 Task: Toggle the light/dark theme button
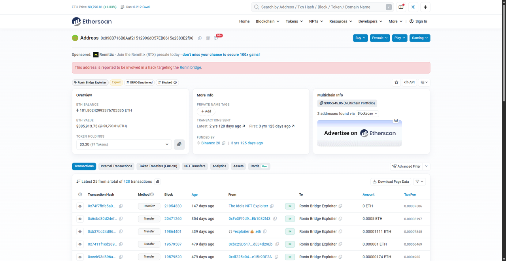[x=413, y=7]
